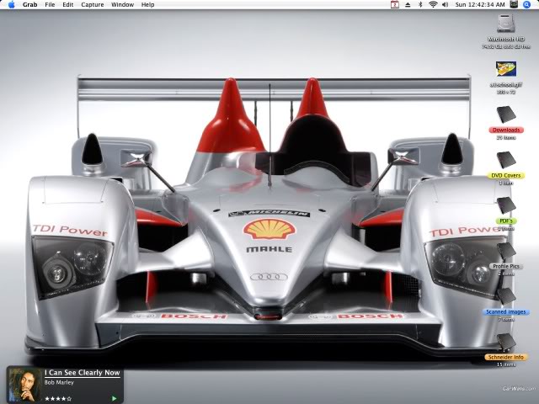Image resolution: width=539 pixels, height=404 pixels.
Task: Select the Scanned Images folder icon
Action: 506,296
